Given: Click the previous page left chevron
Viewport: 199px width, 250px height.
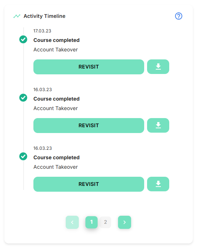Looking at the screenshot, I should (x=72, y=222).
